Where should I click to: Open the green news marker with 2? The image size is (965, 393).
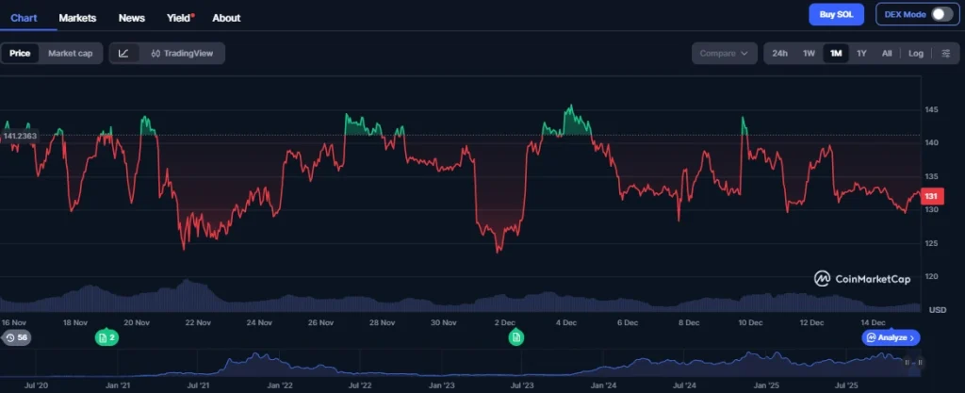pos(106,337)
